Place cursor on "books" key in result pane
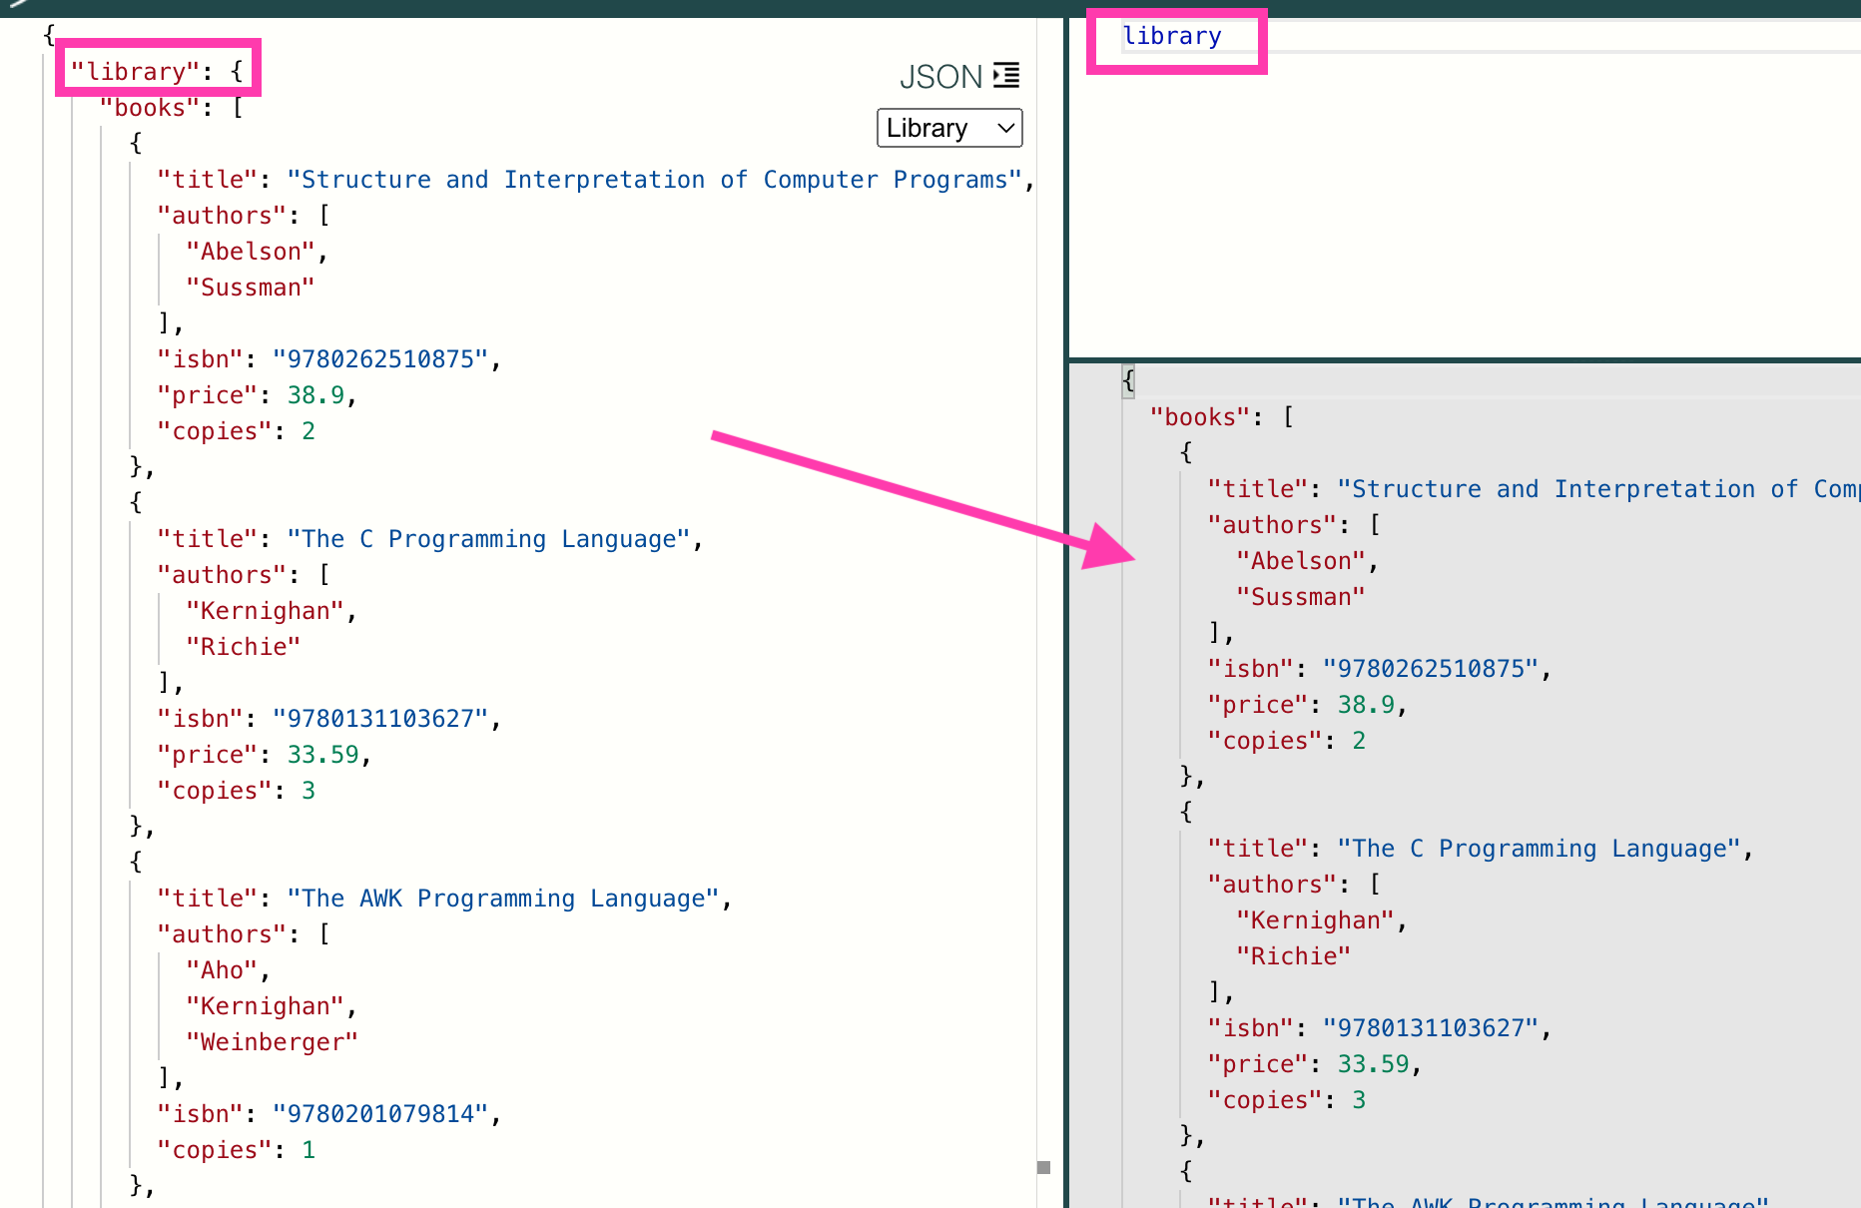 (x=1199, y=417)
